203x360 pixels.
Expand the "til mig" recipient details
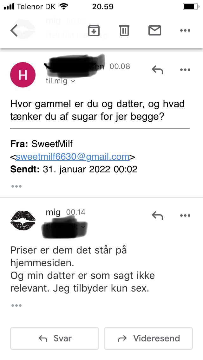coord(60,81)
